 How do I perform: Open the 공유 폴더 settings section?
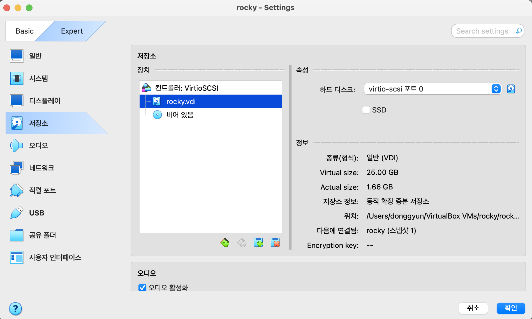[x=56, y=235]
